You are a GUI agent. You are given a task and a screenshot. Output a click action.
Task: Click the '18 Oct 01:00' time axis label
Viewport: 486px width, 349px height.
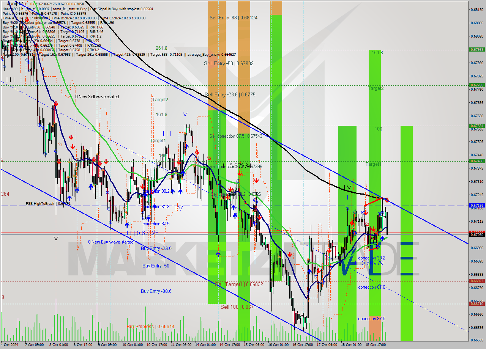click(x=350, y=345)
